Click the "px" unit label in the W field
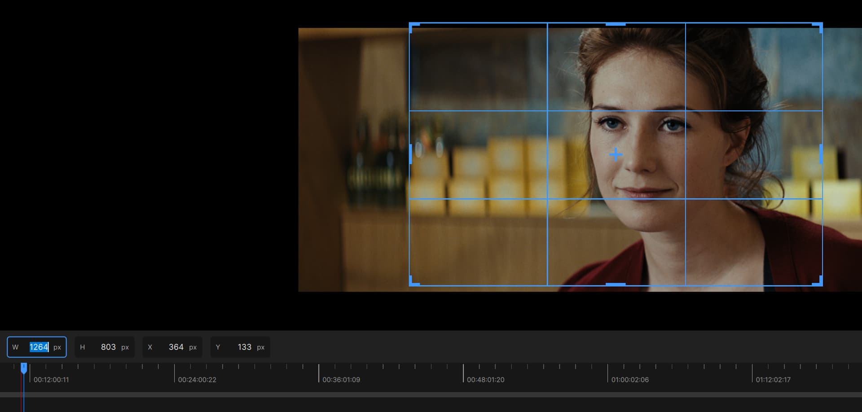Image resolution: width=862 pixels, height=412 pixels. (57, 347)
